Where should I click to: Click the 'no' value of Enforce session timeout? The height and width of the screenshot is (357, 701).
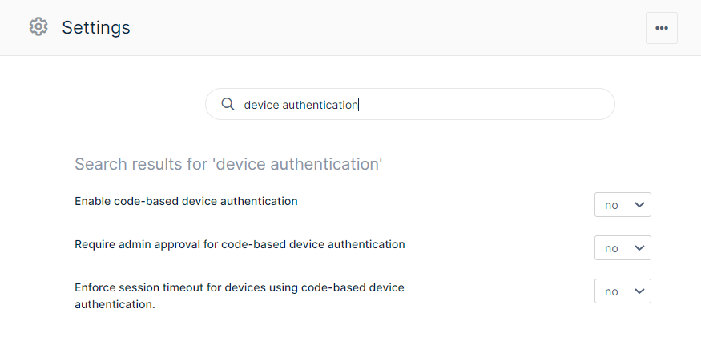(x=612, y=291)
